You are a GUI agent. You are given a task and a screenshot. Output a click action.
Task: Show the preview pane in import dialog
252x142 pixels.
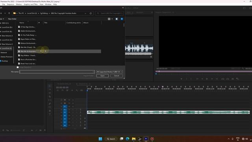117,19
